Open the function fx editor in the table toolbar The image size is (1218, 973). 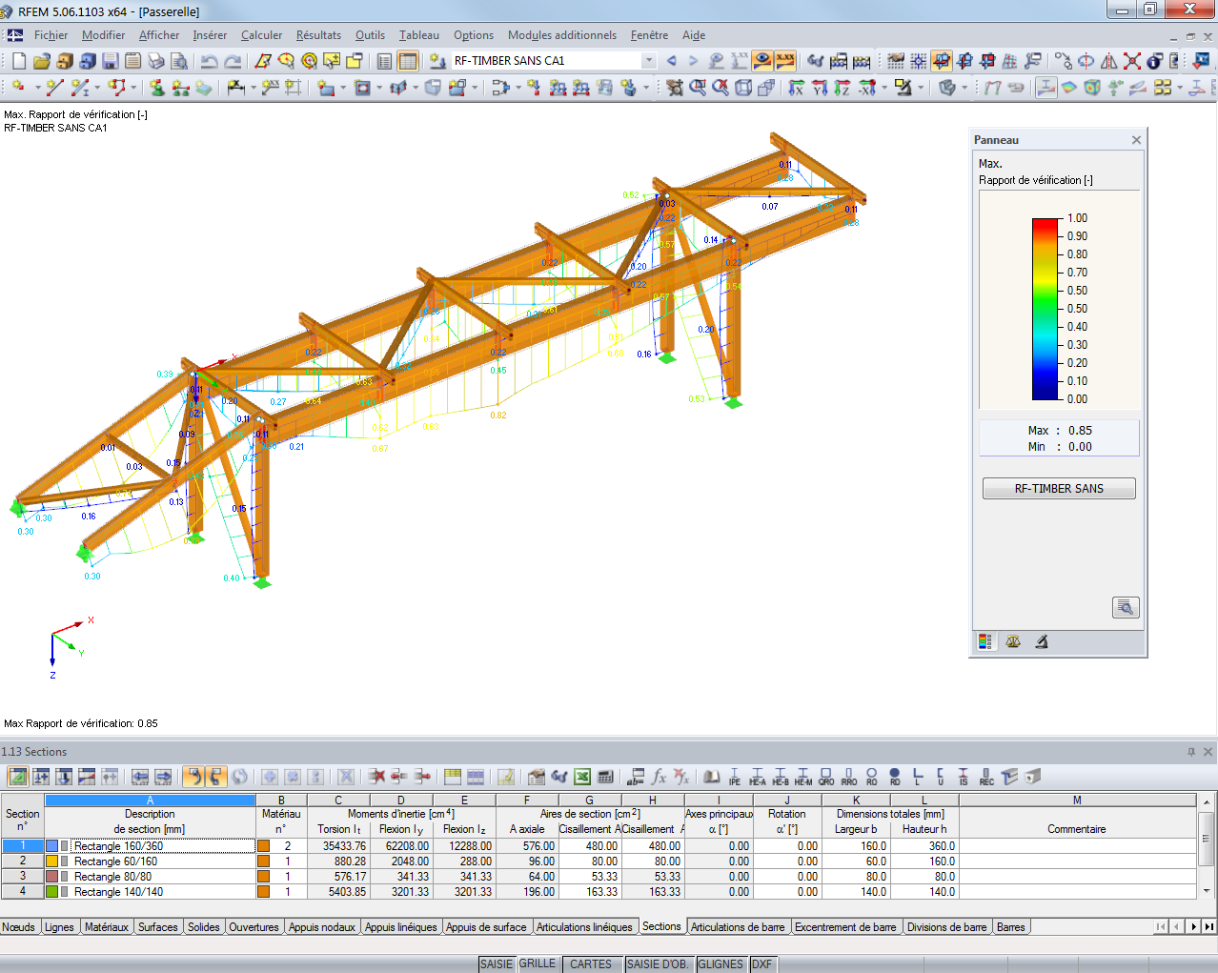coord(659,775)
